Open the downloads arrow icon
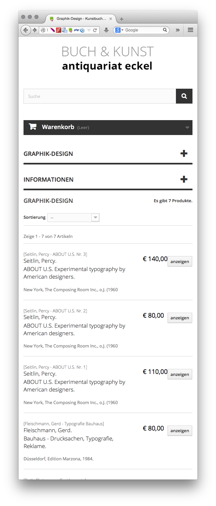Viewport: 216px width, 506px height. 106,30
